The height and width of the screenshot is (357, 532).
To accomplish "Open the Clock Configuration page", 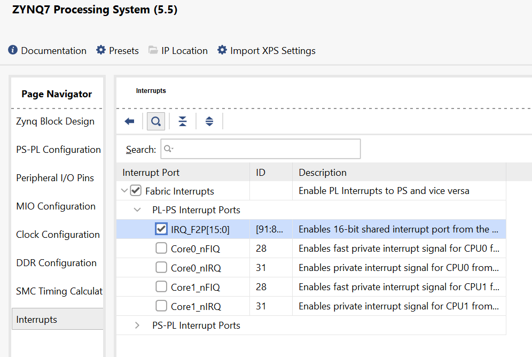I will 58,235.
